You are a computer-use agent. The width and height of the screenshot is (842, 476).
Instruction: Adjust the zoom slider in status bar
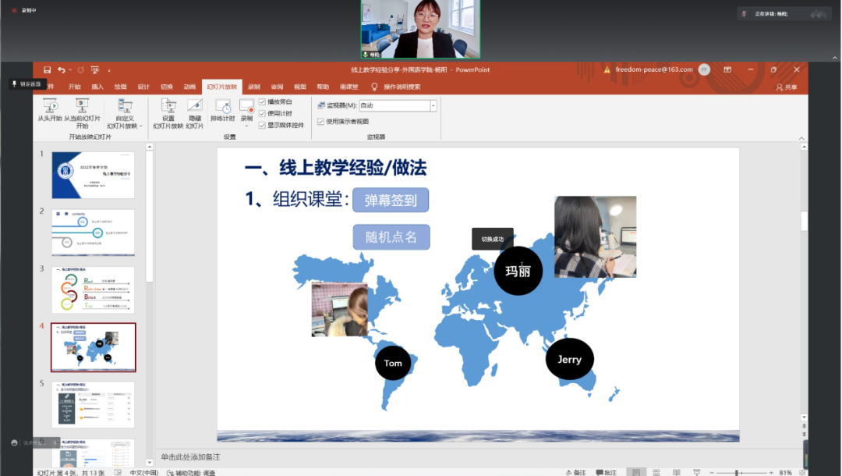click(x=737, y=472)
